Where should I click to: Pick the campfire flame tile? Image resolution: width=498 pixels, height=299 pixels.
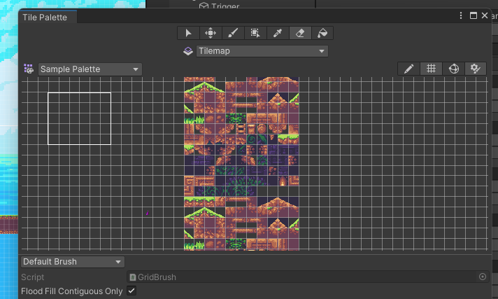click(x=283, y=181)
